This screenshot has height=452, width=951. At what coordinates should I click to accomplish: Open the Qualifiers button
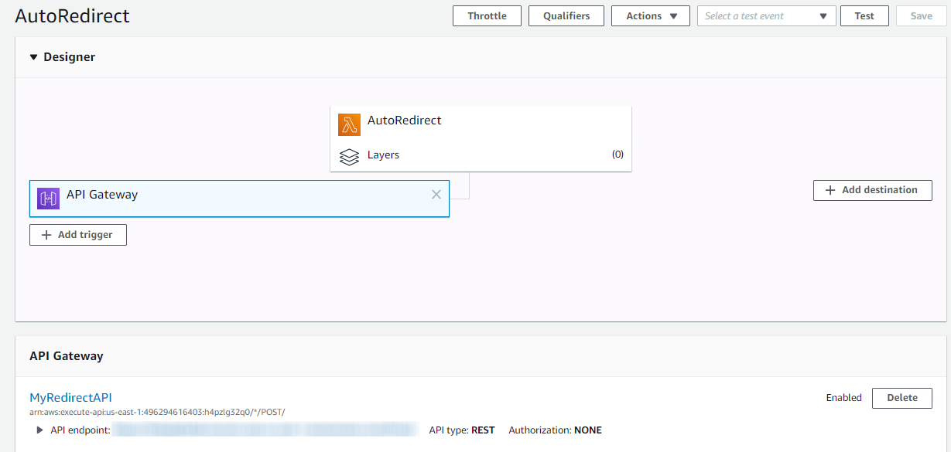click(566, 16)
